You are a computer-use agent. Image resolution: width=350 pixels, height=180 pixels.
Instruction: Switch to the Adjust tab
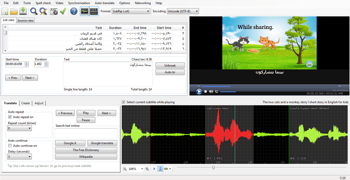[x=39, y=103]
